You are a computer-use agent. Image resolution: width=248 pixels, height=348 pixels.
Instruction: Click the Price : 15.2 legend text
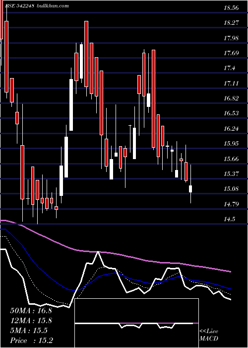click(32, 341)
